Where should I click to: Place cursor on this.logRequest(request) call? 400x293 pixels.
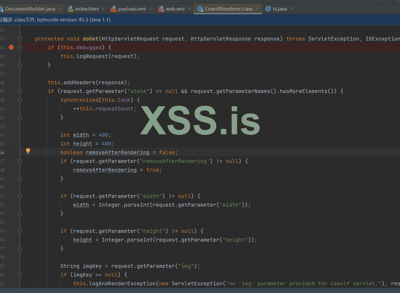(x=100, y=56)
